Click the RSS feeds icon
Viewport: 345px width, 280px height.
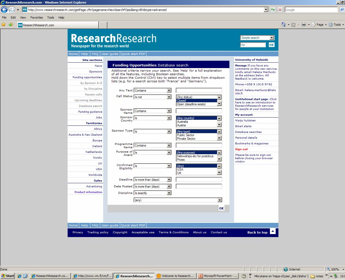[294, 25]
